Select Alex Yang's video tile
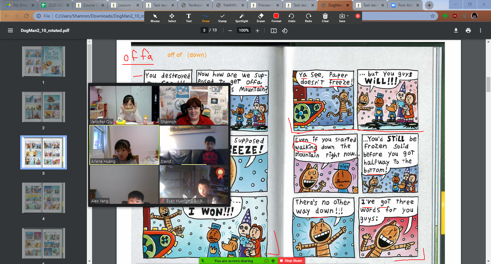 click(x=124, y=184)
